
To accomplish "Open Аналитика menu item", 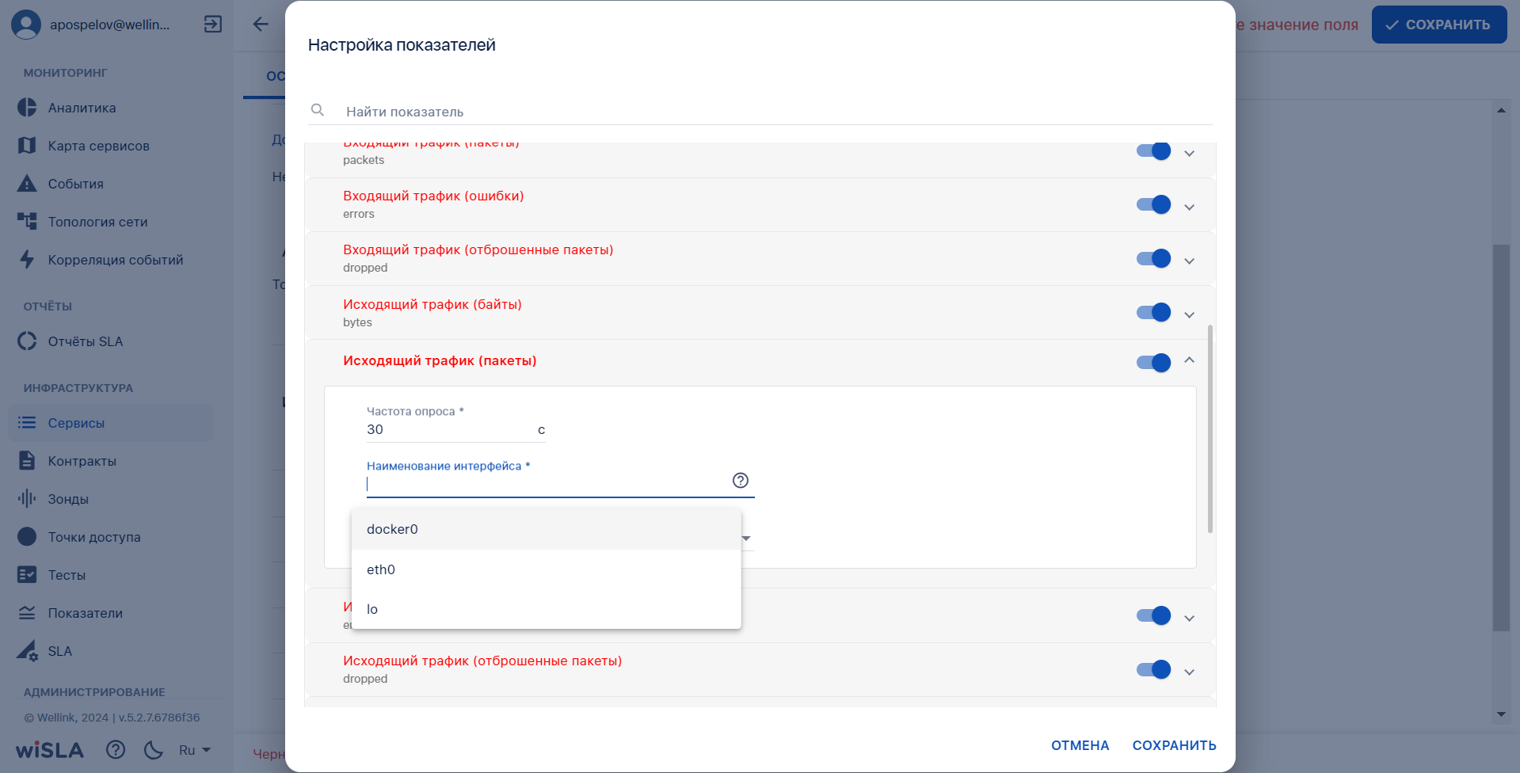I will click(x=111, y=108).
